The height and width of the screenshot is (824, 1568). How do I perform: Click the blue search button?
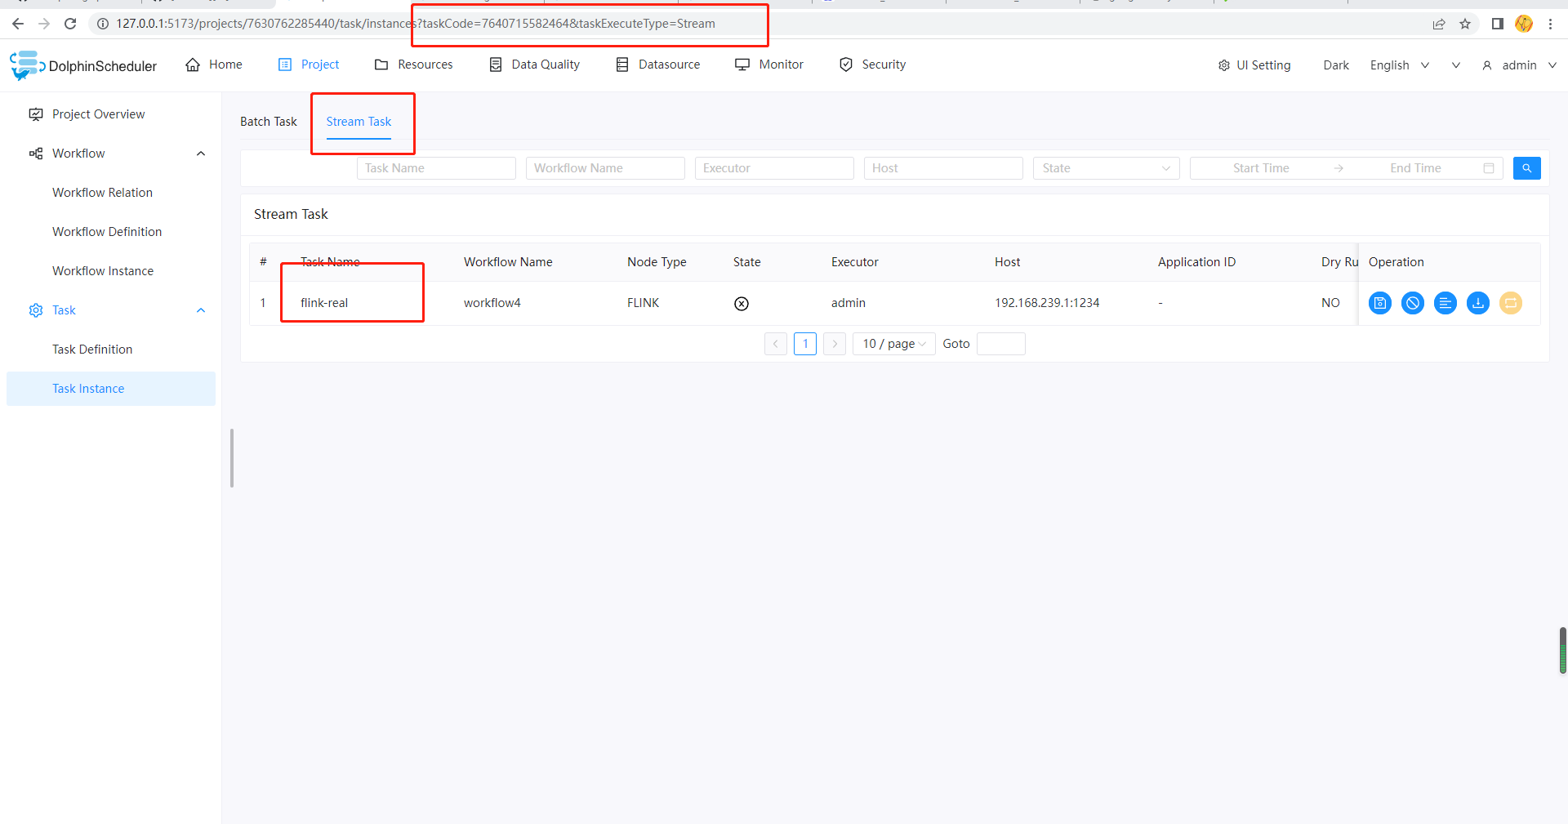point(1527,168)
